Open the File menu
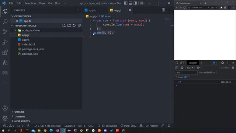The width and height of the screenshot is (236, 133). tap(11, 3)
